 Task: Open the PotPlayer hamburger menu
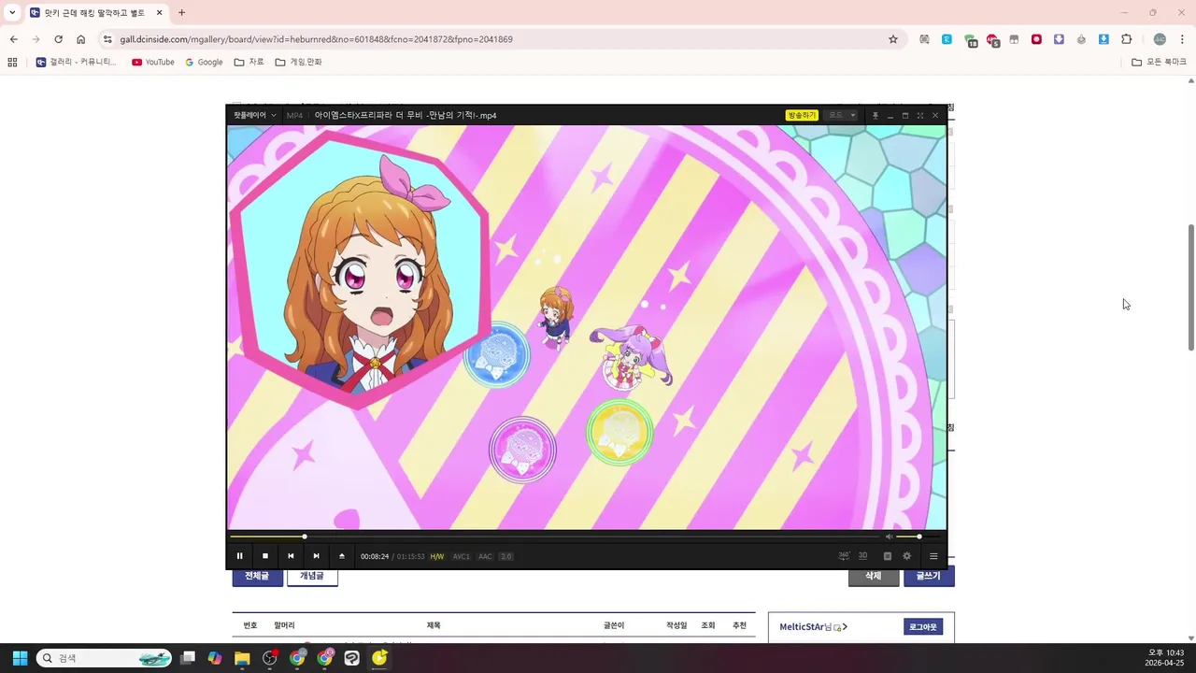click(933, 556)
